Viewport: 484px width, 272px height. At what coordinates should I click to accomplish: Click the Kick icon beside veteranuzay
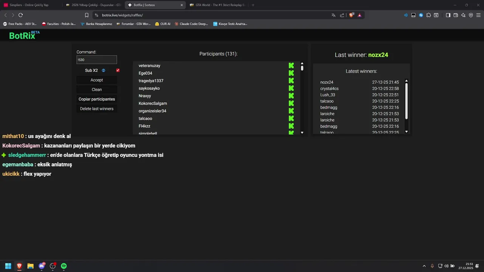(291, 65)
